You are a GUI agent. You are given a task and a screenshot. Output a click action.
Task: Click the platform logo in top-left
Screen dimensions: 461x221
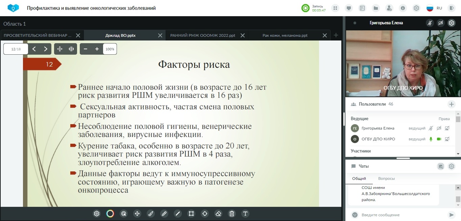pos(13,8)
